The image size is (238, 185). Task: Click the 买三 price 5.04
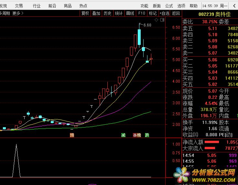pos(213,72)
